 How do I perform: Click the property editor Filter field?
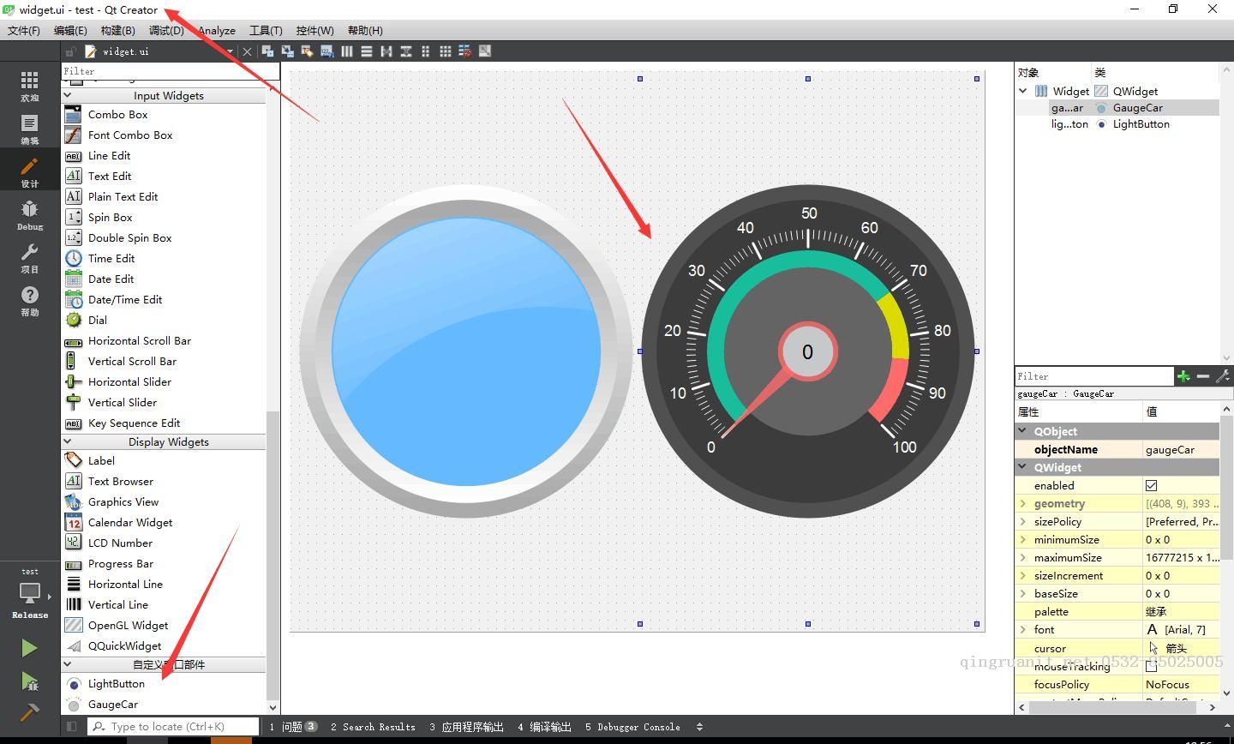1093,376
